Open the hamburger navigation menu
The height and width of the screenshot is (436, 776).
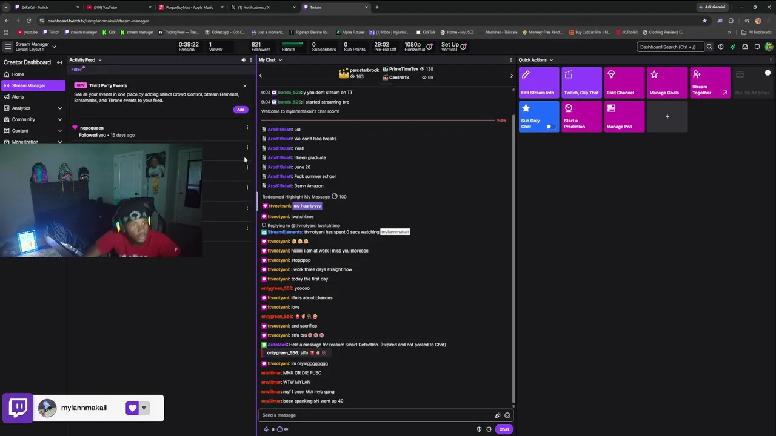[7, 47]
